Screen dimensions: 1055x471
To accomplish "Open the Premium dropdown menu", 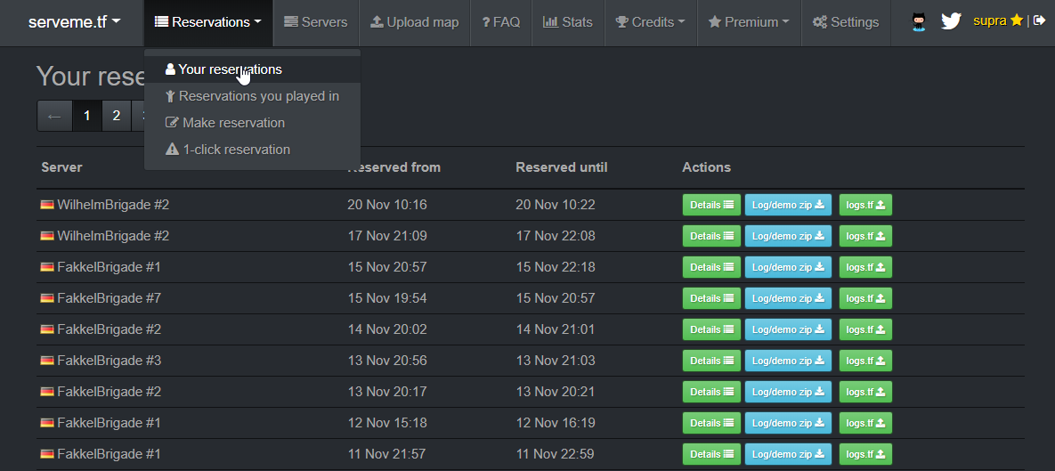I will point(749,22).
